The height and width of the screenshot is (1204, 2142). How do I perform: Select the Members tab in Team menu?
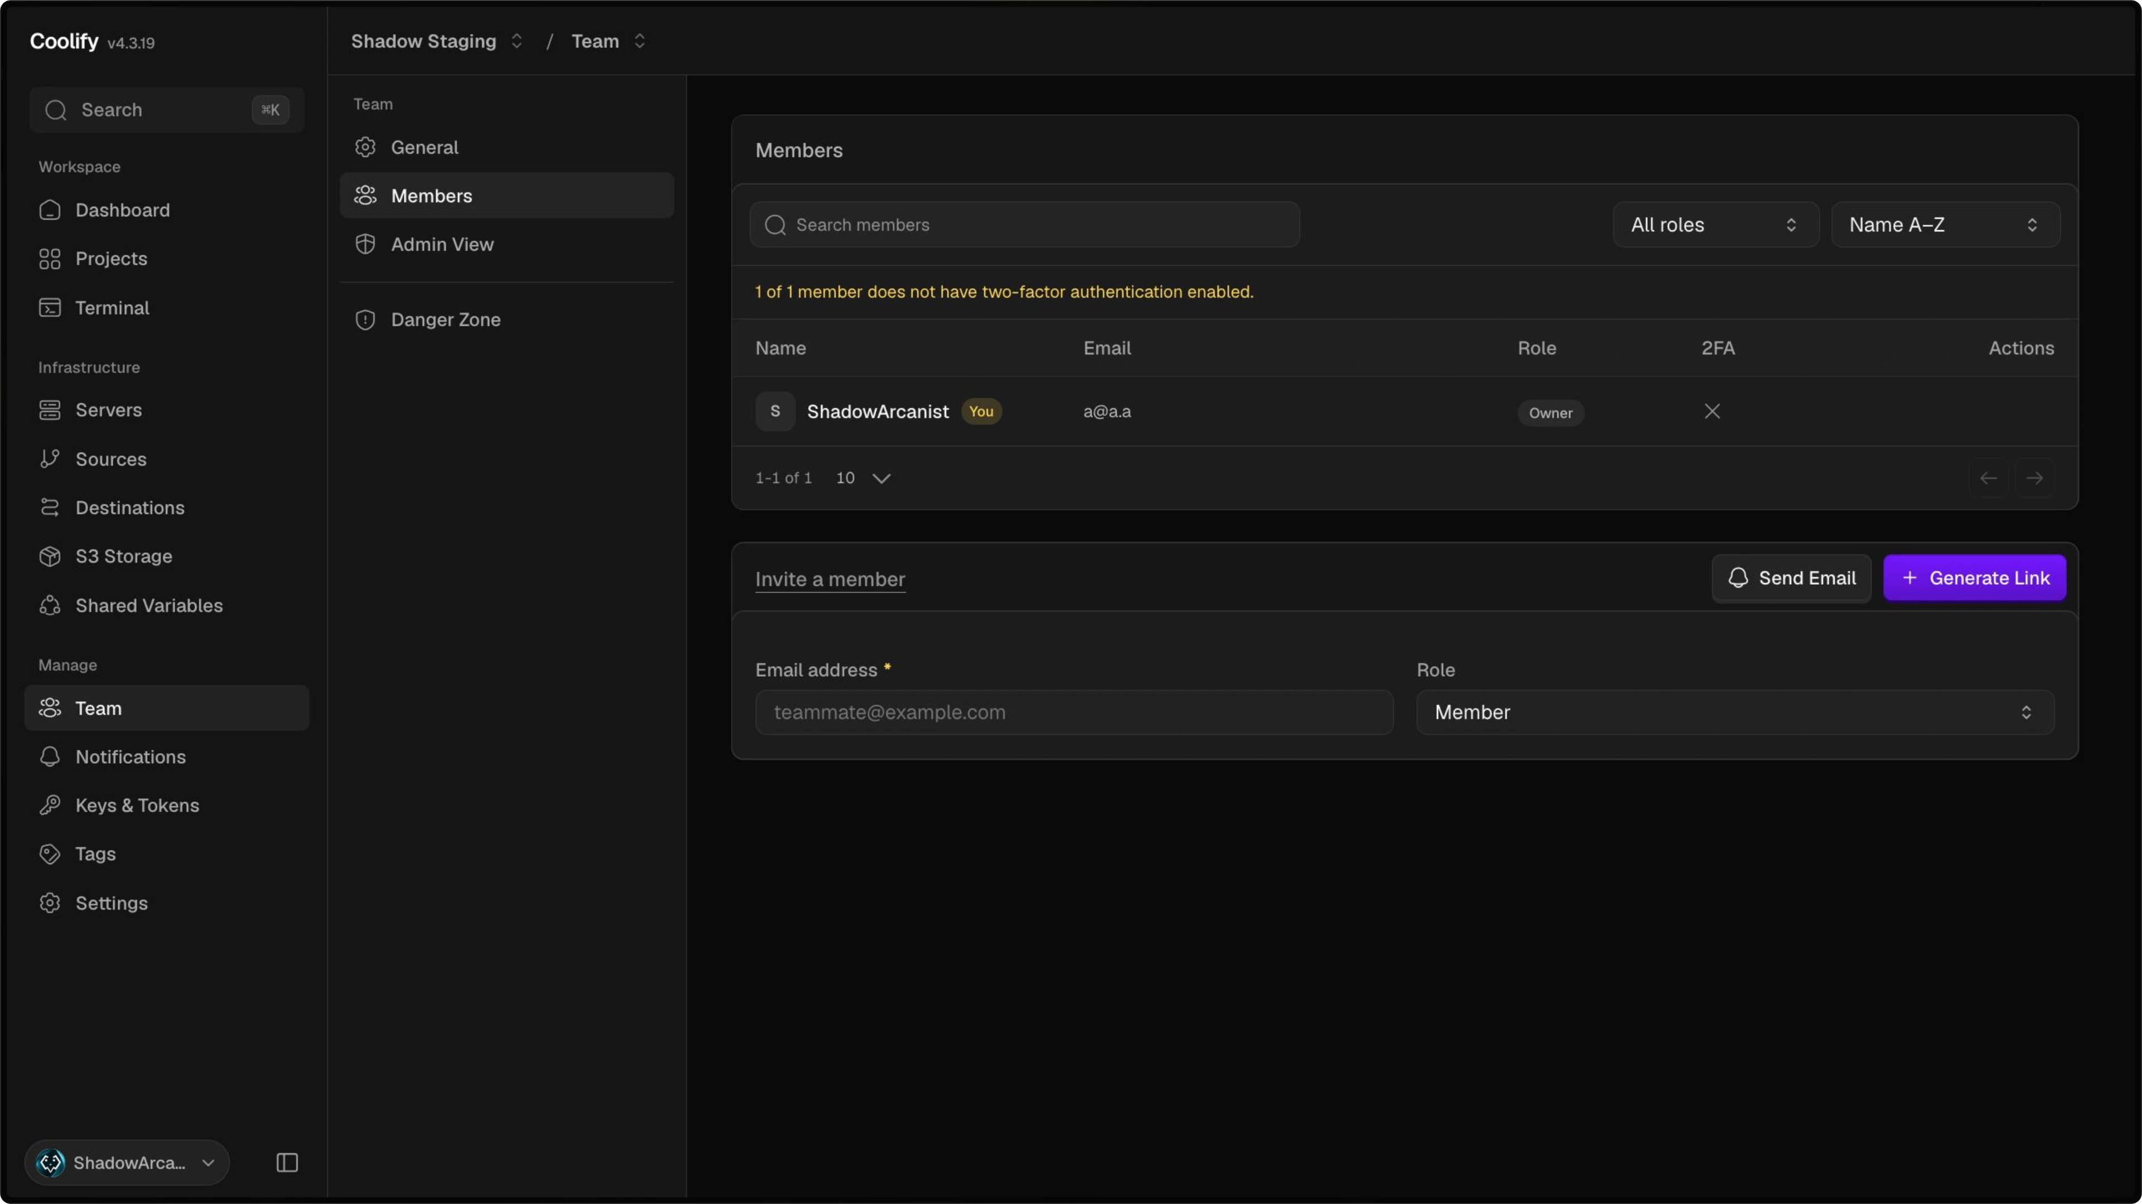pos(506,195)
